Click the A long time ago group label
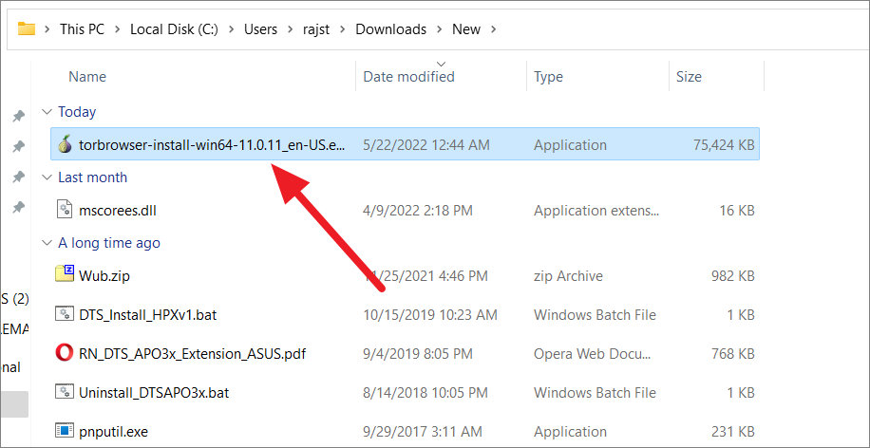The width and height of the screenshot is (870, 448). pos(108,243)
